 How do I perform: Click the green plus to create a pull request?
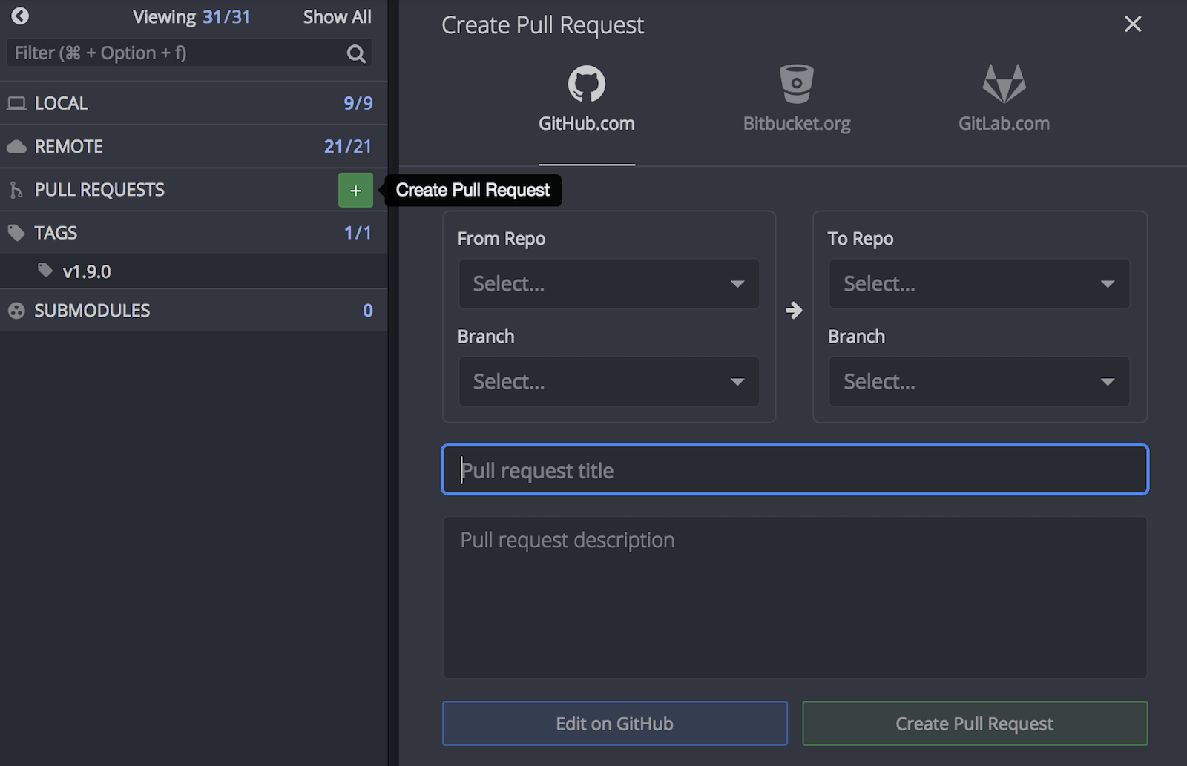[356, 190]
